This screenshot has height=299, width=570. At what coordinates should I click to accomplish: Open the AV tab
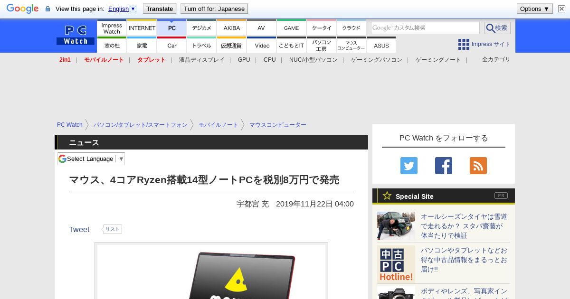click(x=261, y=28)
